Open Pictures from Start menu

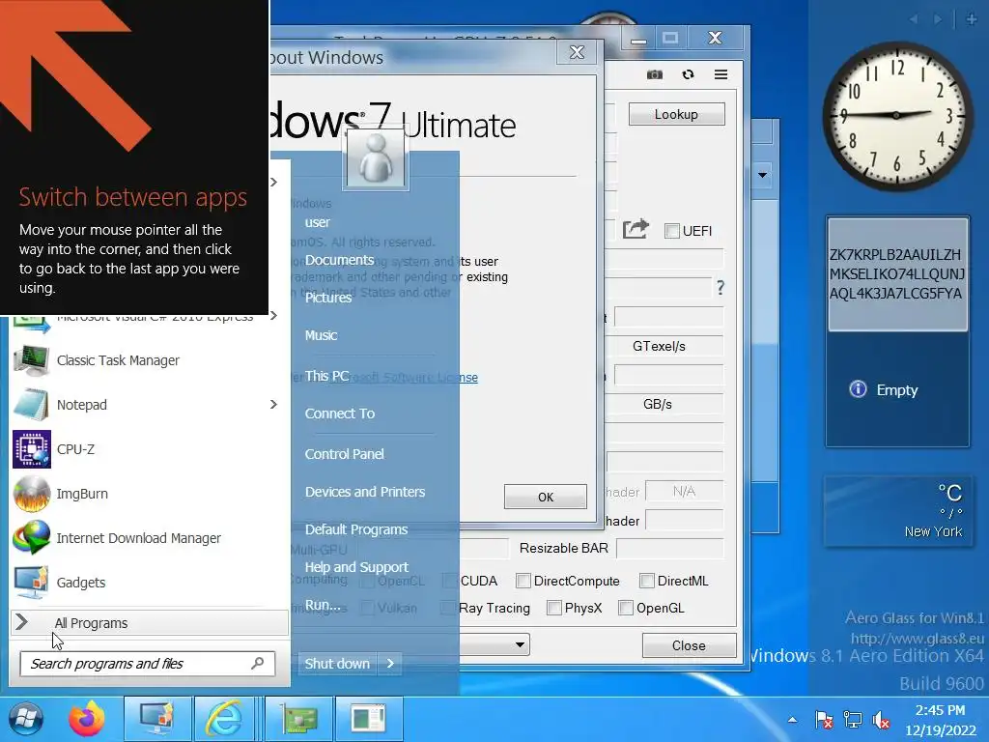pos(328,298)
